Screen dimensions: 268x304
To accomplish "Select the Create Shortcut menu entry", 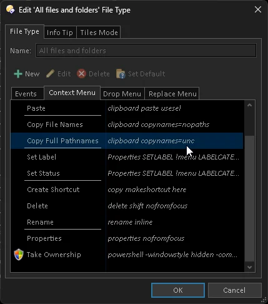I will [127, 190].
